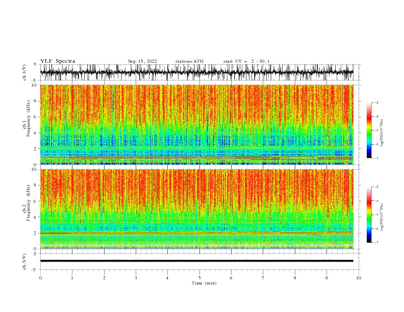This screenshot has width=404, height=312.
Task: Click the ch.2 spectrogram plot
Action: point(196,209)
